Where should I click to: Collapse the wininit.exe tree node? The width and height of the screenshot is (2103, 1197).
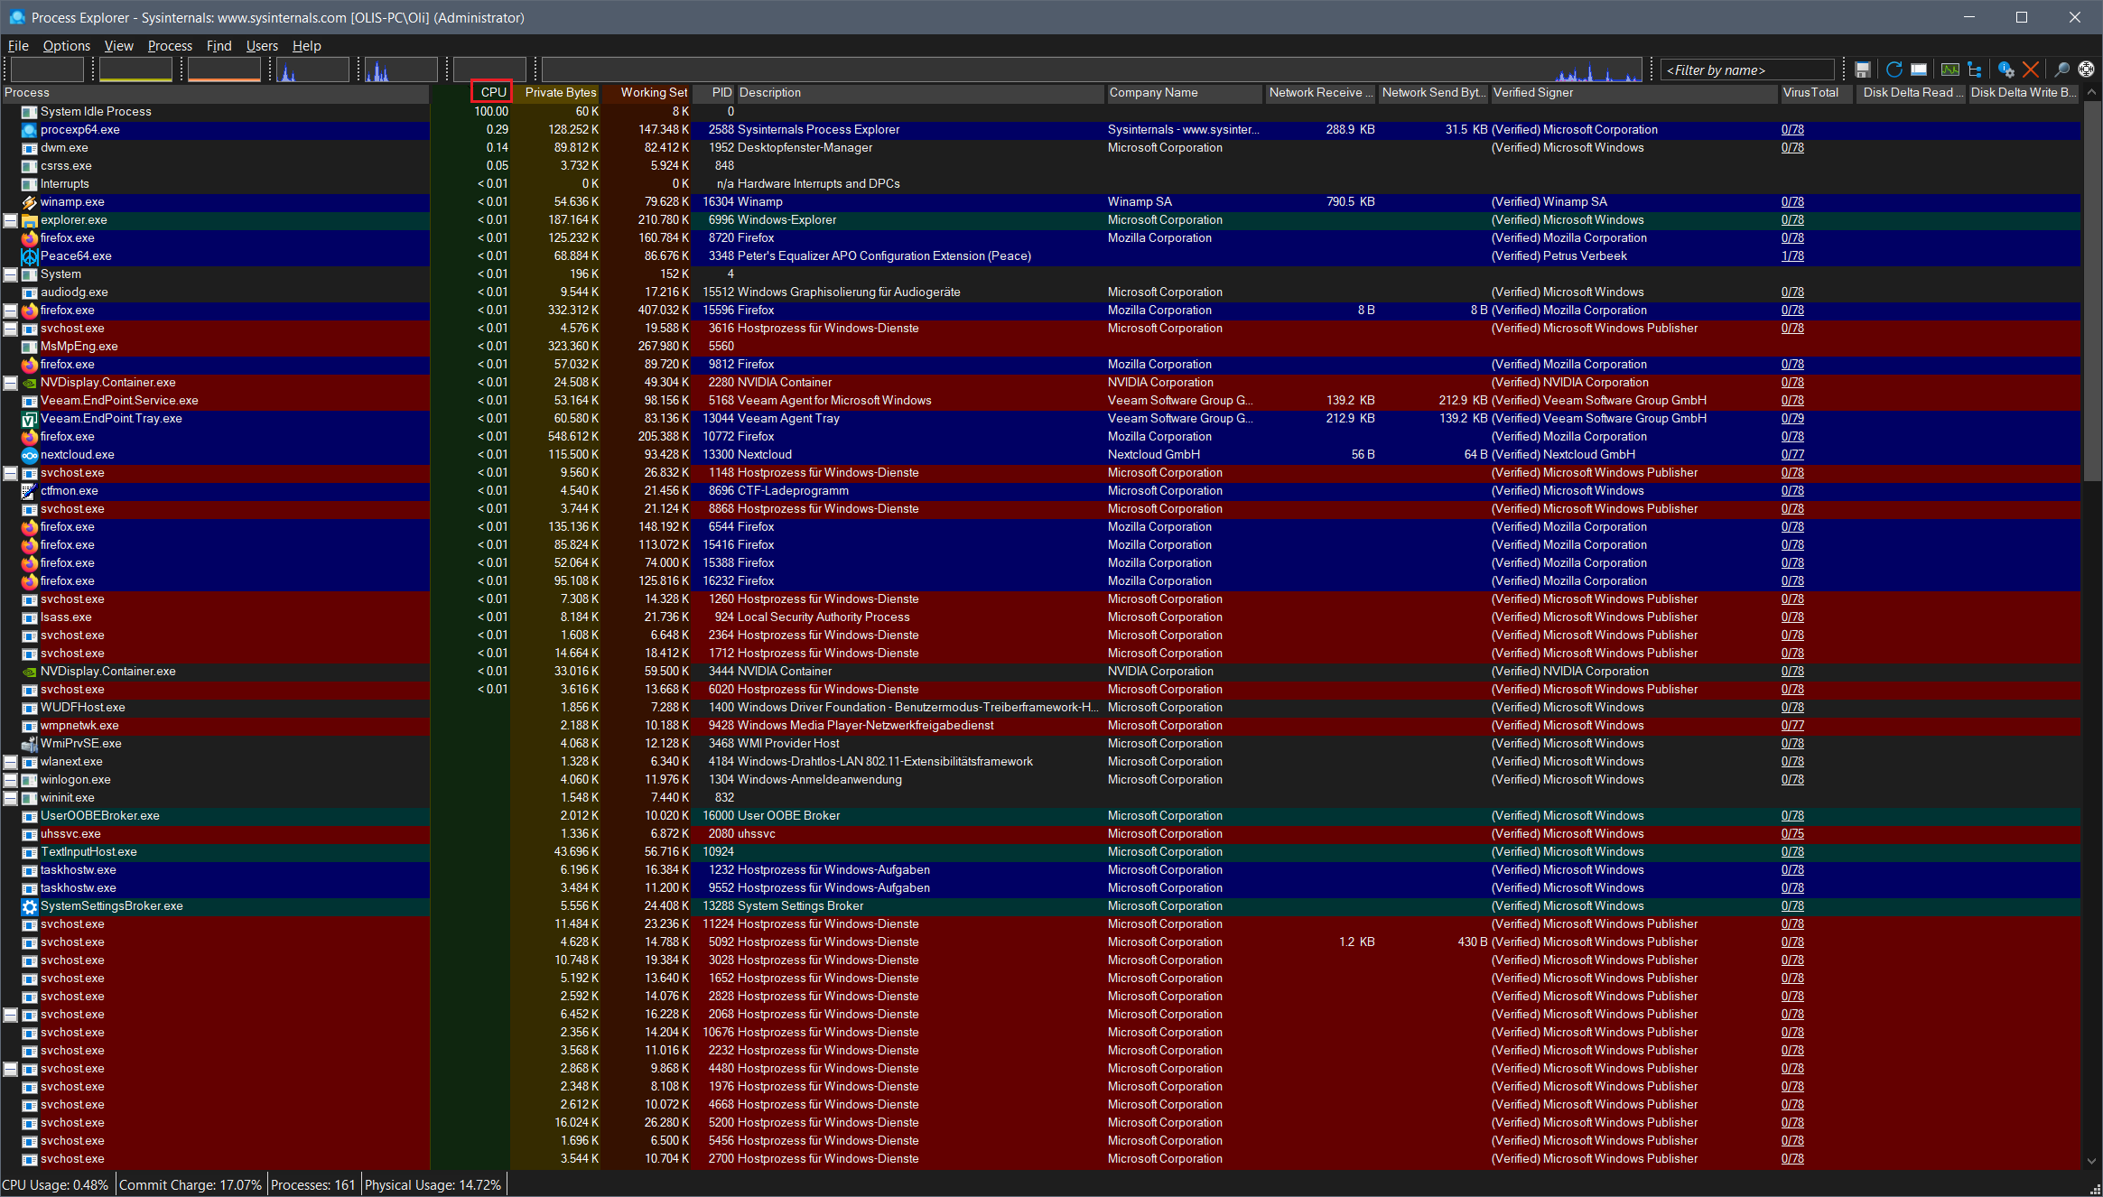(x=11, y=798)
